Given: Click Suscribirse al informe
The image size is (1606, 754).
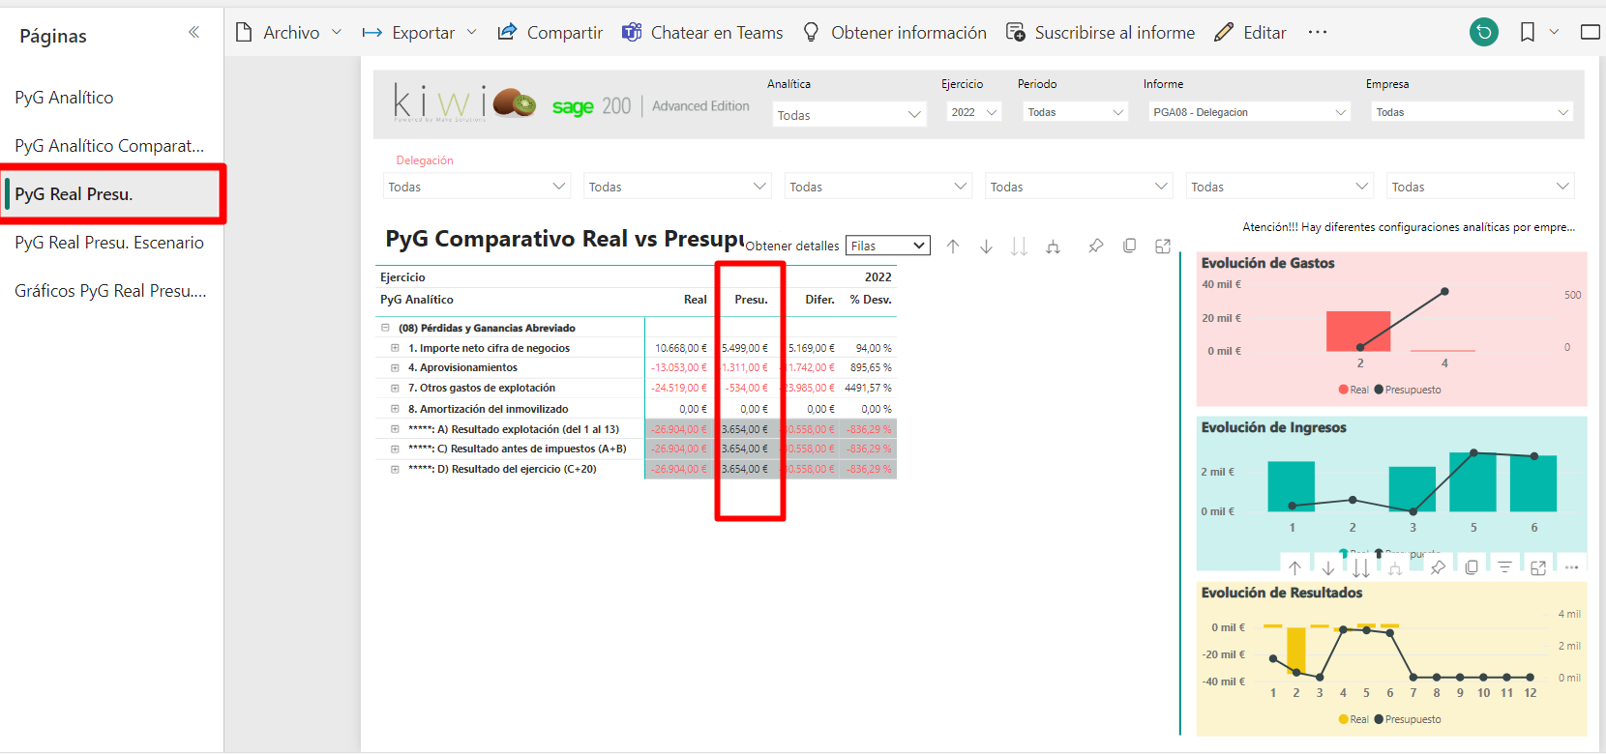Looking at the screenshot, I should click(1100, 32).
